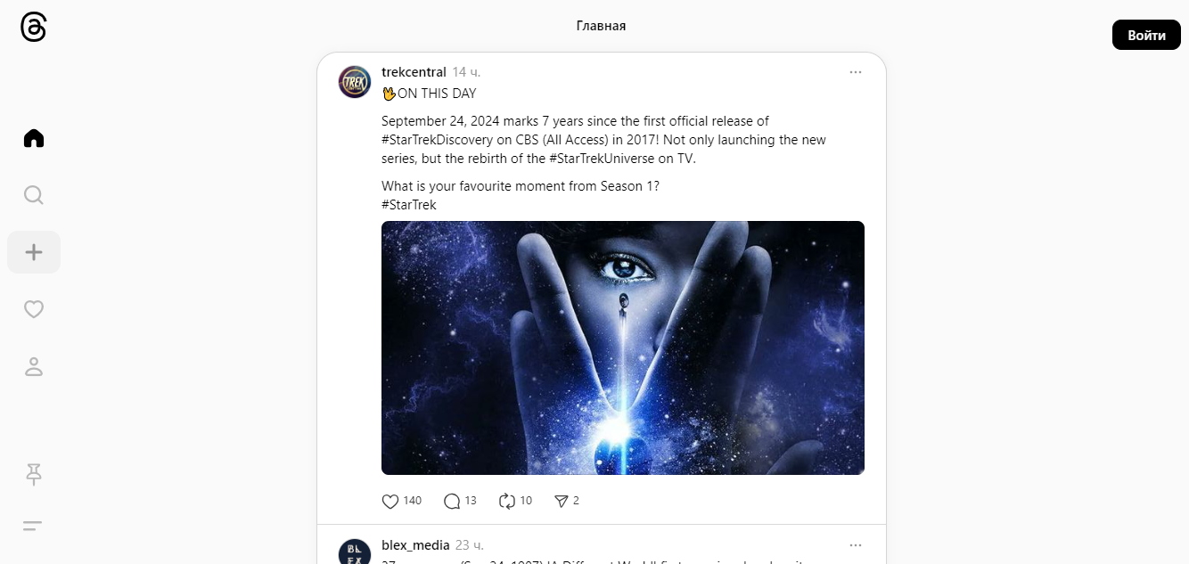Click the pinned columns icon near the bottom
This screenshot has height=564, width=1189.
33,475
